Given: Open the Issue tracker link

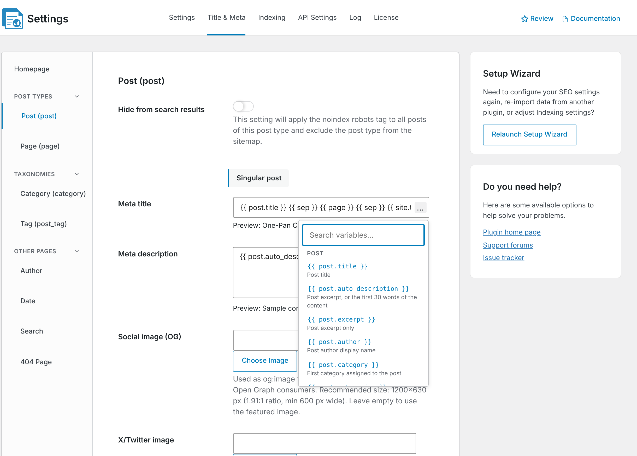Looking at the screenshot, I should pos(503,258).
